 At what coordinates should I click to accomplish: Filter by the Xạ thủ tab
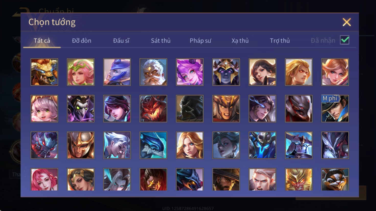tap(240, 41)
